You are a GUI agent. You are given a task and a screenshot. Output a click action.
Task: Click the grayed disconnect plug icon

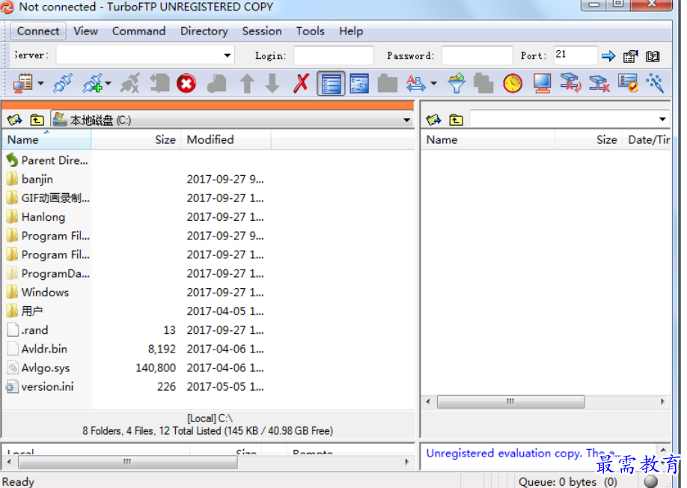130,83
